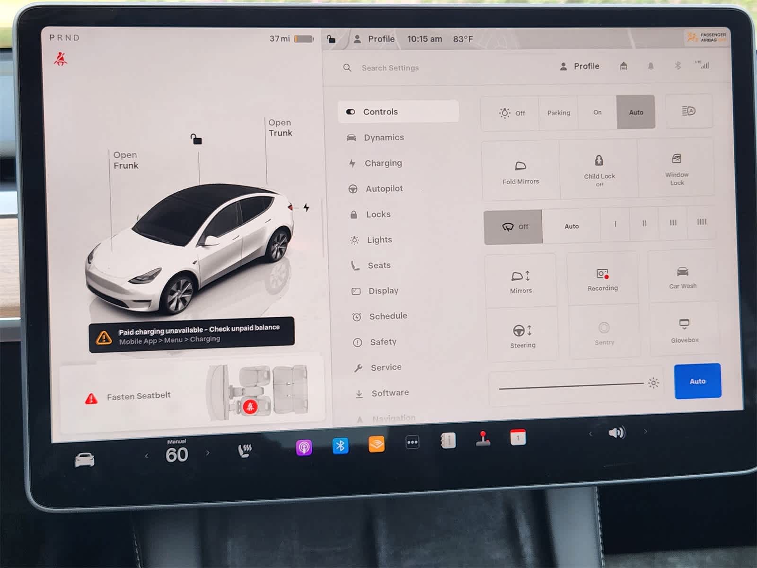
Task: Lower volume with left chevron
Action: (x=590, y=434)
